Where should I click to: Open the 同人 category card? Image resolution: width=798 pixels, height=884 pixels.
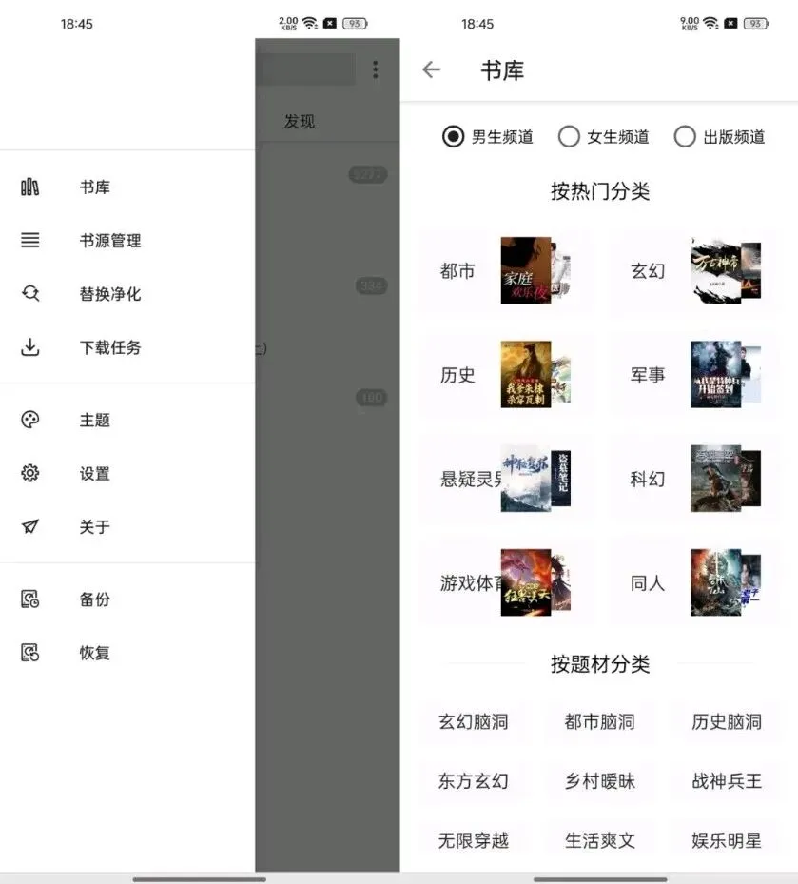pos(695,581)
